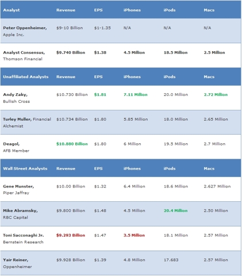This screenshot has width=242, height=276.
Task: Select Andy Zaky's green 2.72 Million Macs
Action: tap(216, 95)
